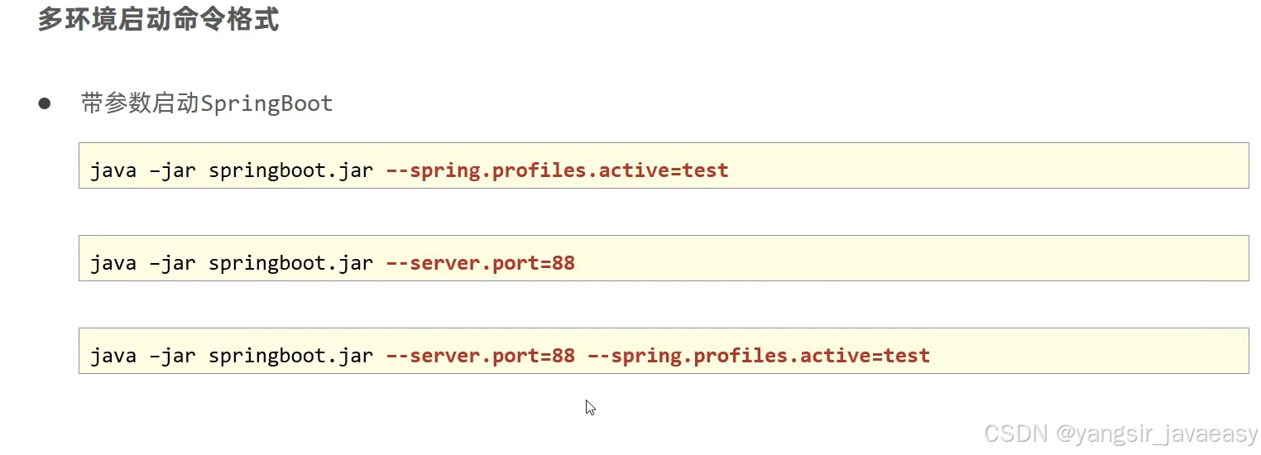
Task: Click 'java –jar springboot.jar' in the second code box
Action: [x=232, y=263]
